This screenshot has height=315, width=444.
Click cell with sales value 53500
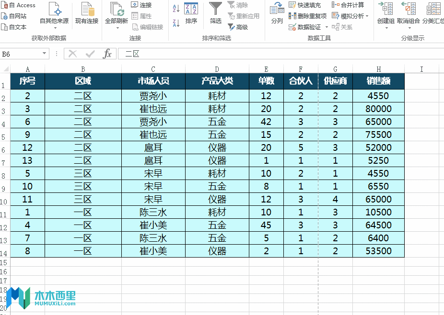[379, 251]
